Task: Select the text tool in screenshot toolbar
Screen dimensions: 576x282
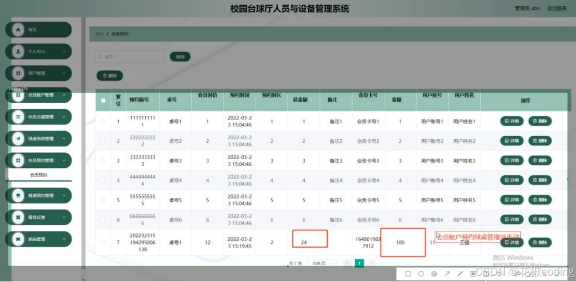Action: 486,274
